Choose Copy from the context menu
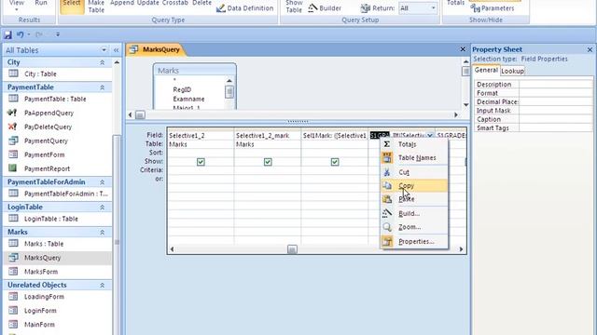 coord(414,186)
